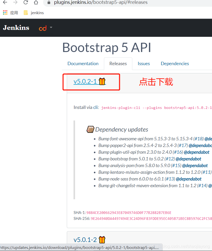
Task: Click the Dependency updates heading
Action: pos(121,129)
